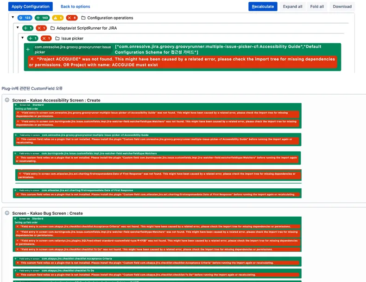The height and width of the screenshot is (282, 366).
Task: Click 'com.onresolve.jira.groovy.groovyrunner:Issue picker' label
Action: [x=73, y=50]
